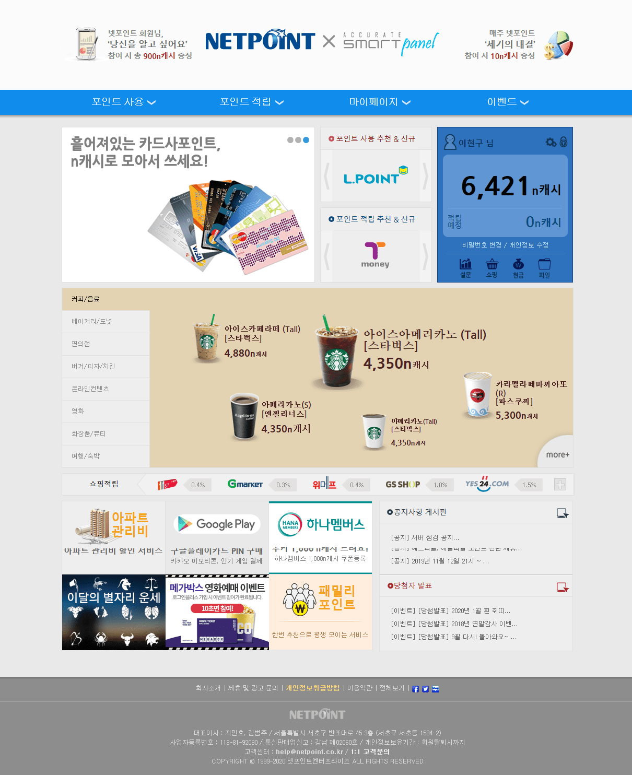Image resolution: width=632 pixels, height=775 pixels.
Task: Open the 개인정보취급방침 footer link
Action: 312,688
